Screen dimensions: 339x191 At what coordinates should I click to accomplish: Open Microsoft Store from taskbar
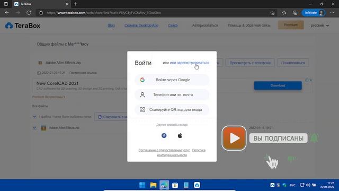click(x=175, y=185)
